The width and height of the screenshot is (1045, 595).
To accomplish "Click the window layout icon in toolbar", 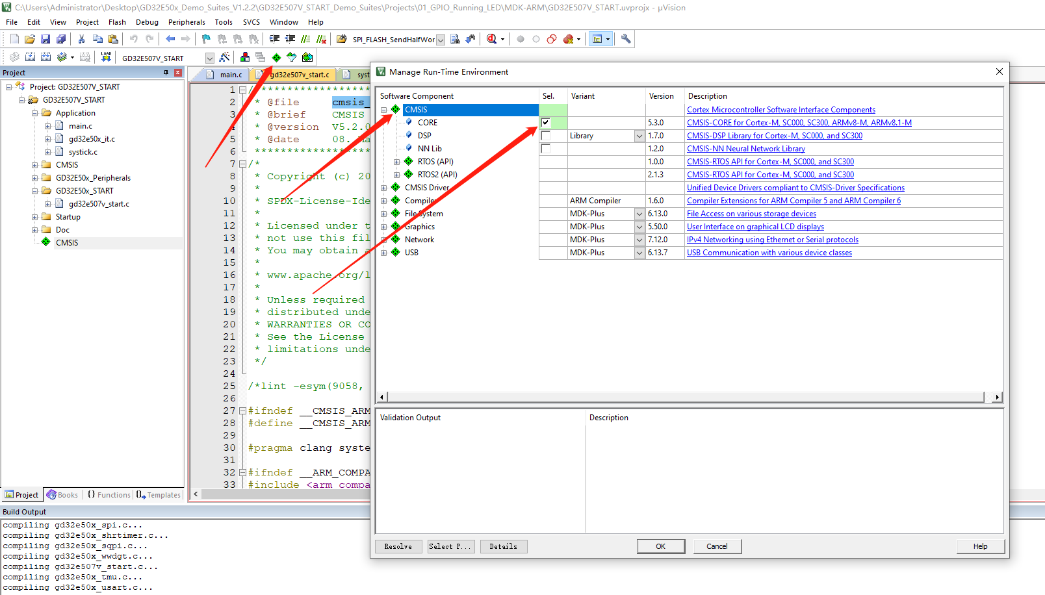I will [597, 39].
